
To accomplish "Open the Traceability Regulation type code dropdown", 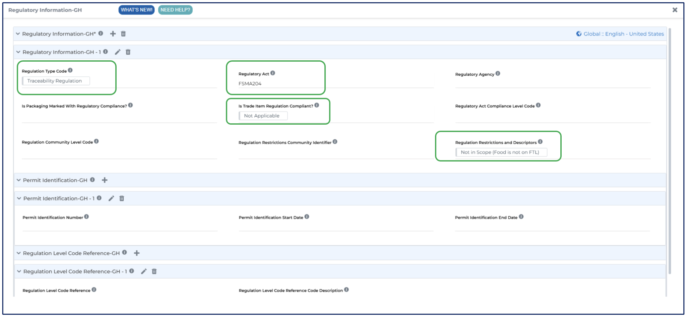I will (x=56, y=81).
